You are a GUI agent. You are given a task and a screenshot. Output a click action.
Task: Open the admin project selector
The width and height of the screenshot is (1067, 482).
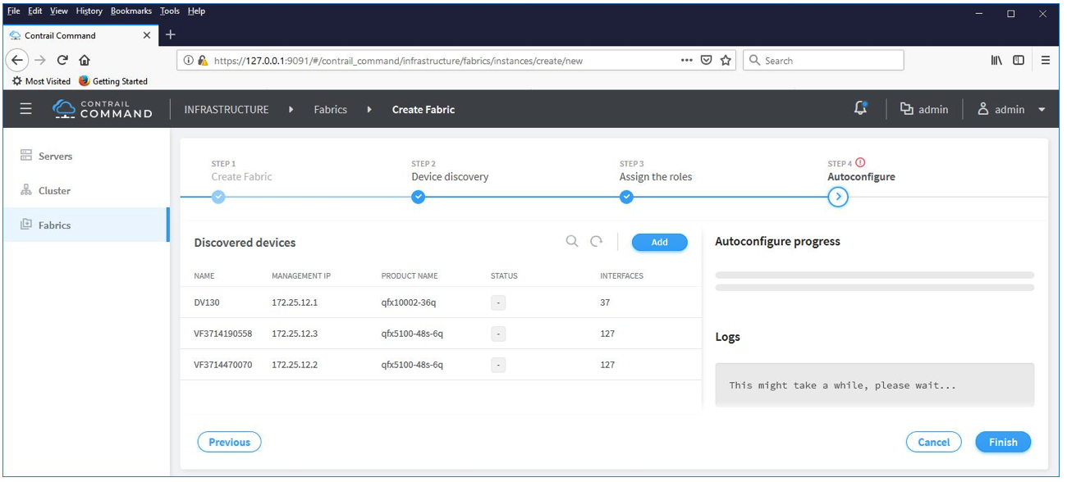click(924, 109)
